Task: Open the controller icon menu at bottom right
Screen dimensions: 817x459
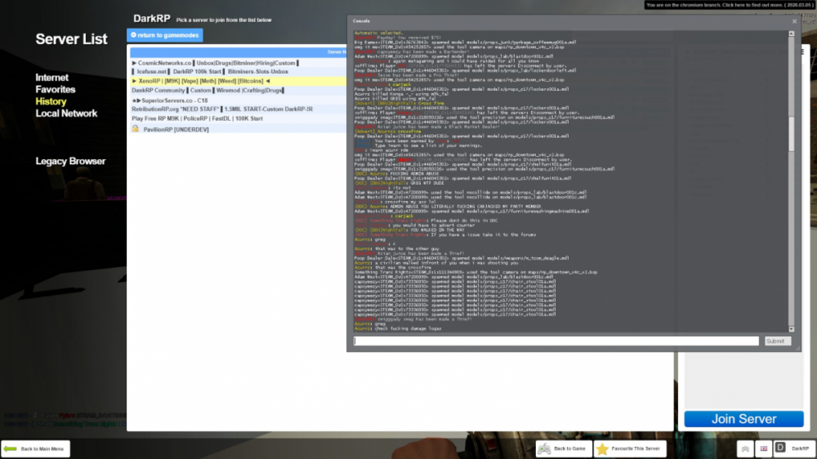Action: point(745,449)
